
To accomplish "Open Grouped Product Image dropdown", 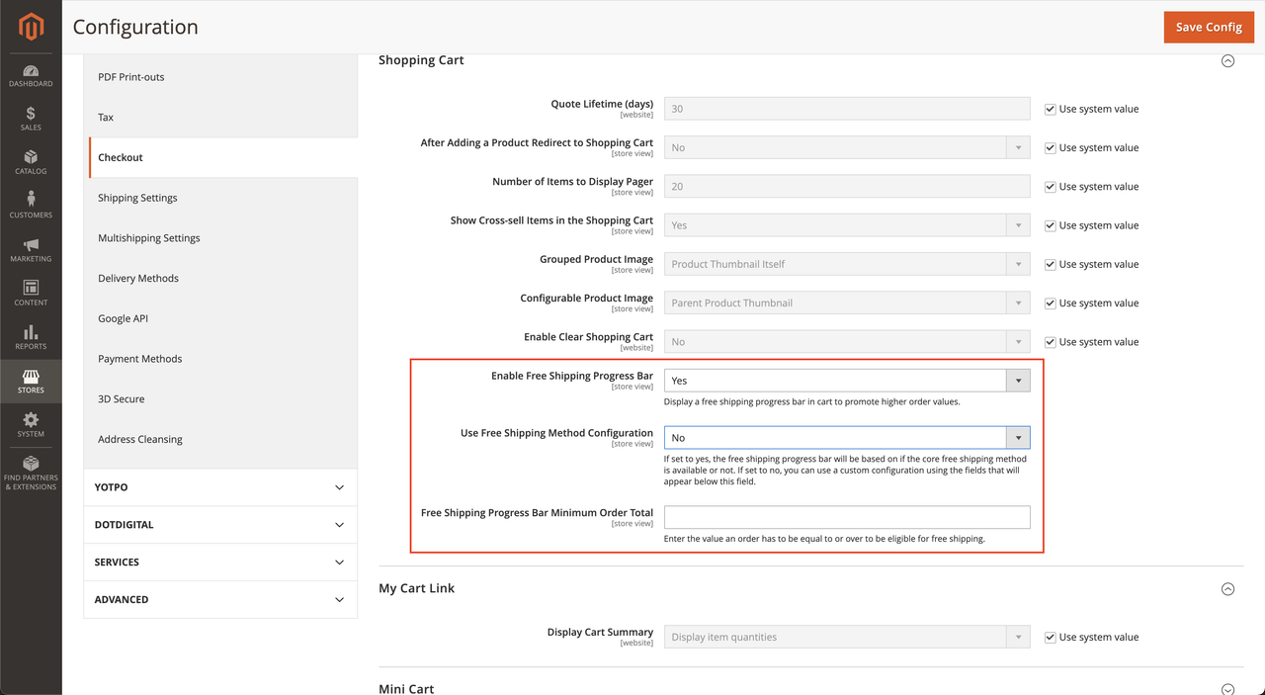I will click(847, 264).
